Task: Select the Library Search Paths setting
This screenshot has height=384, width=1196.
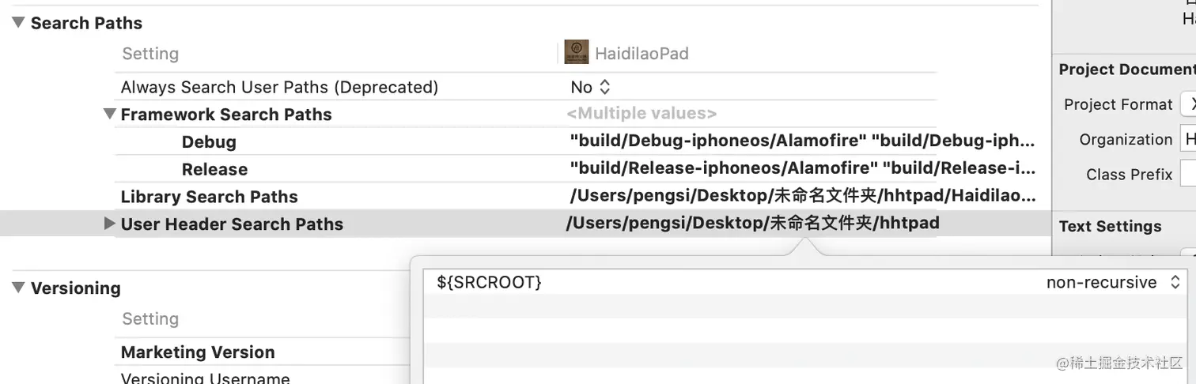Action: coord(209,197)
